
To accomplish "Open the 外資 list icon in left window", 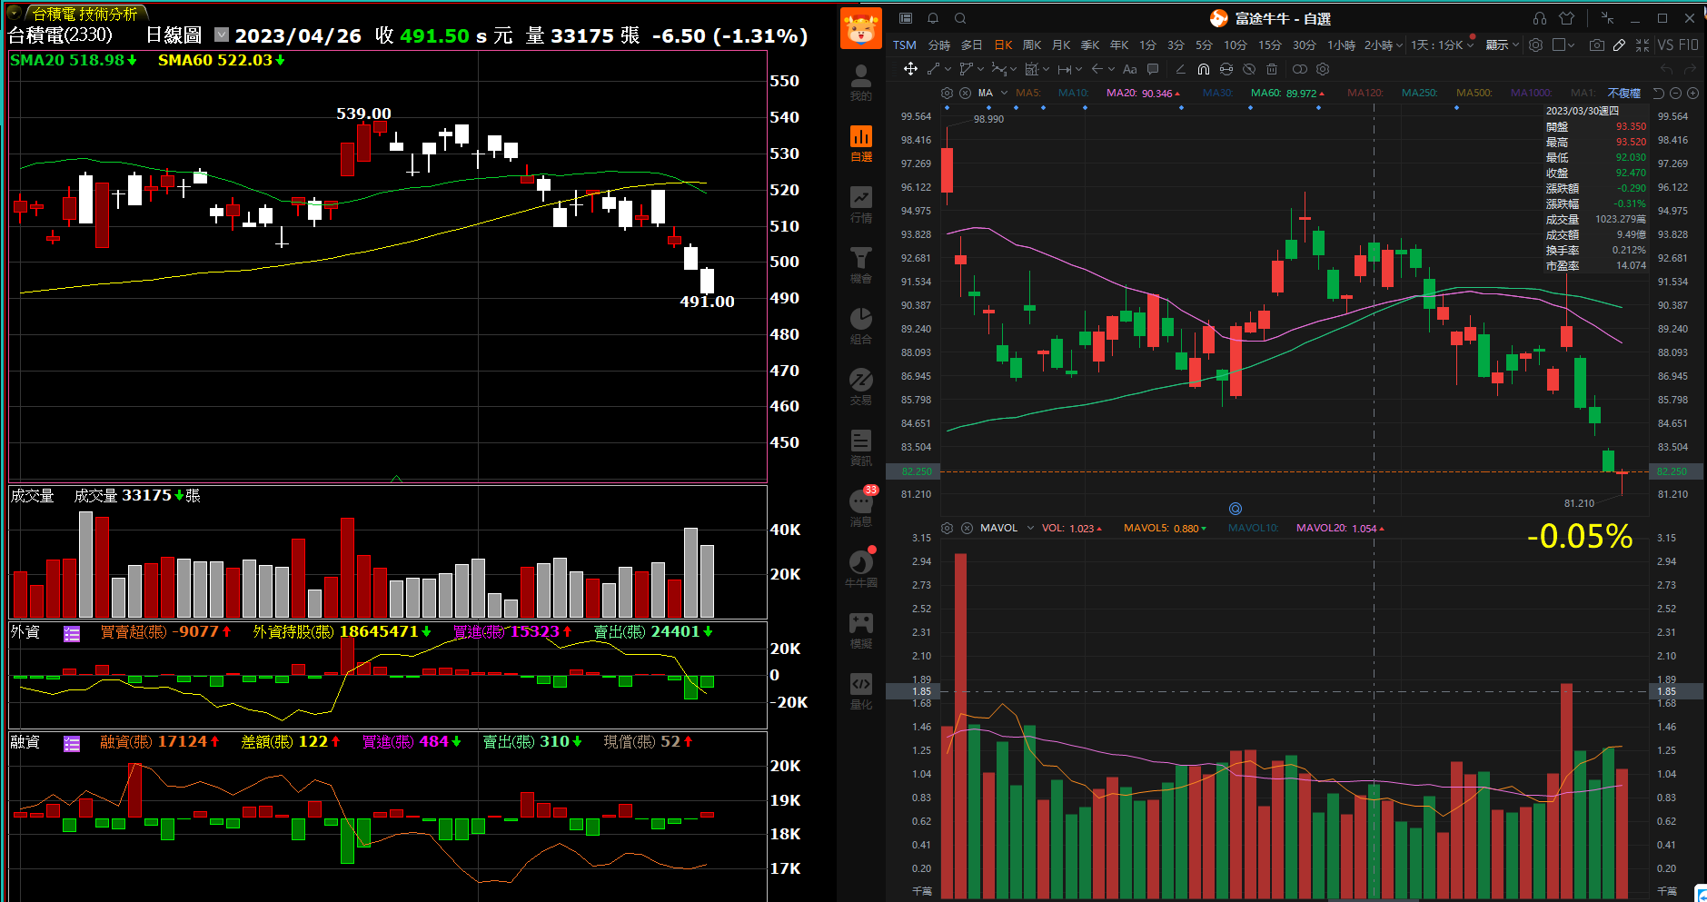I will (x=72, y=634).
